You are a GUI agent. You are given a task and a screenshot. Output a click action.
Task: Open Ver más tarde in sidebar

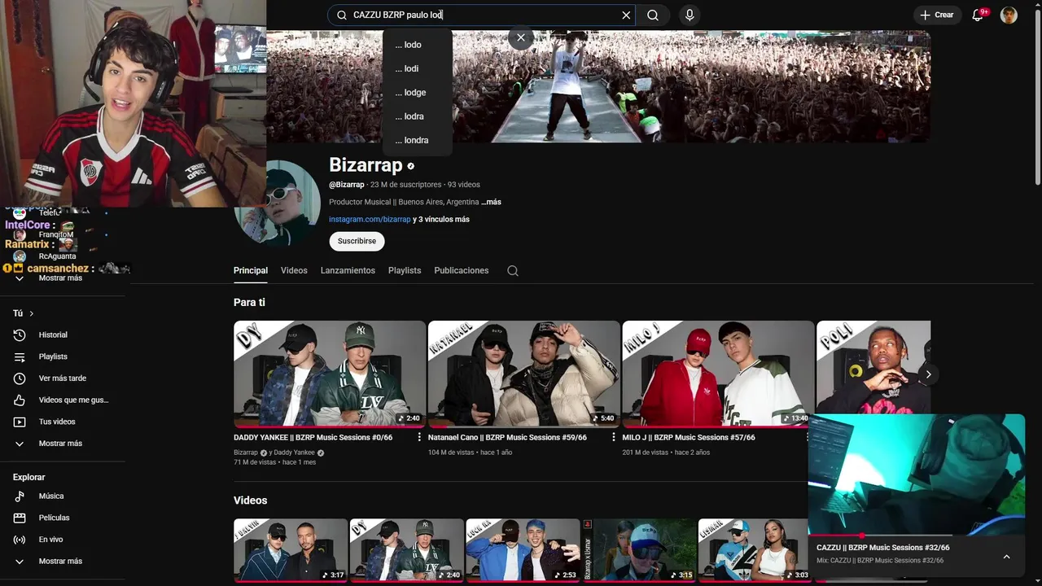click(63, 378)
